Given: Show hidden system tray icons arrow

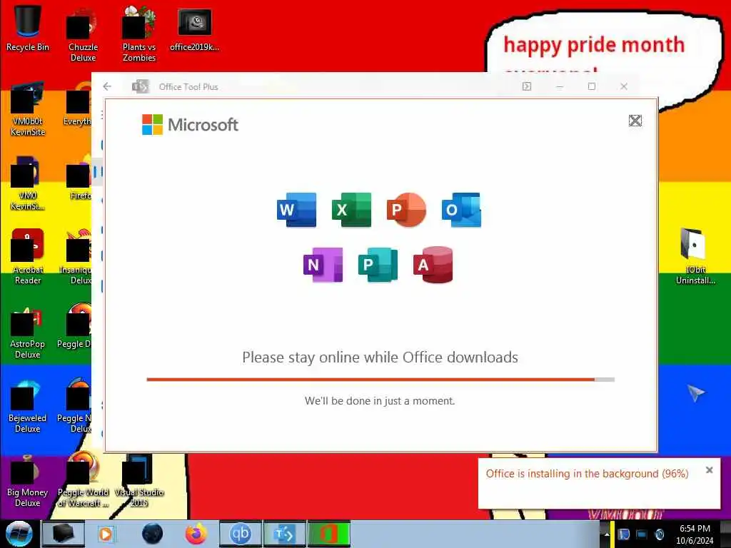Looking at the screenshot, I should pos(607,534).
